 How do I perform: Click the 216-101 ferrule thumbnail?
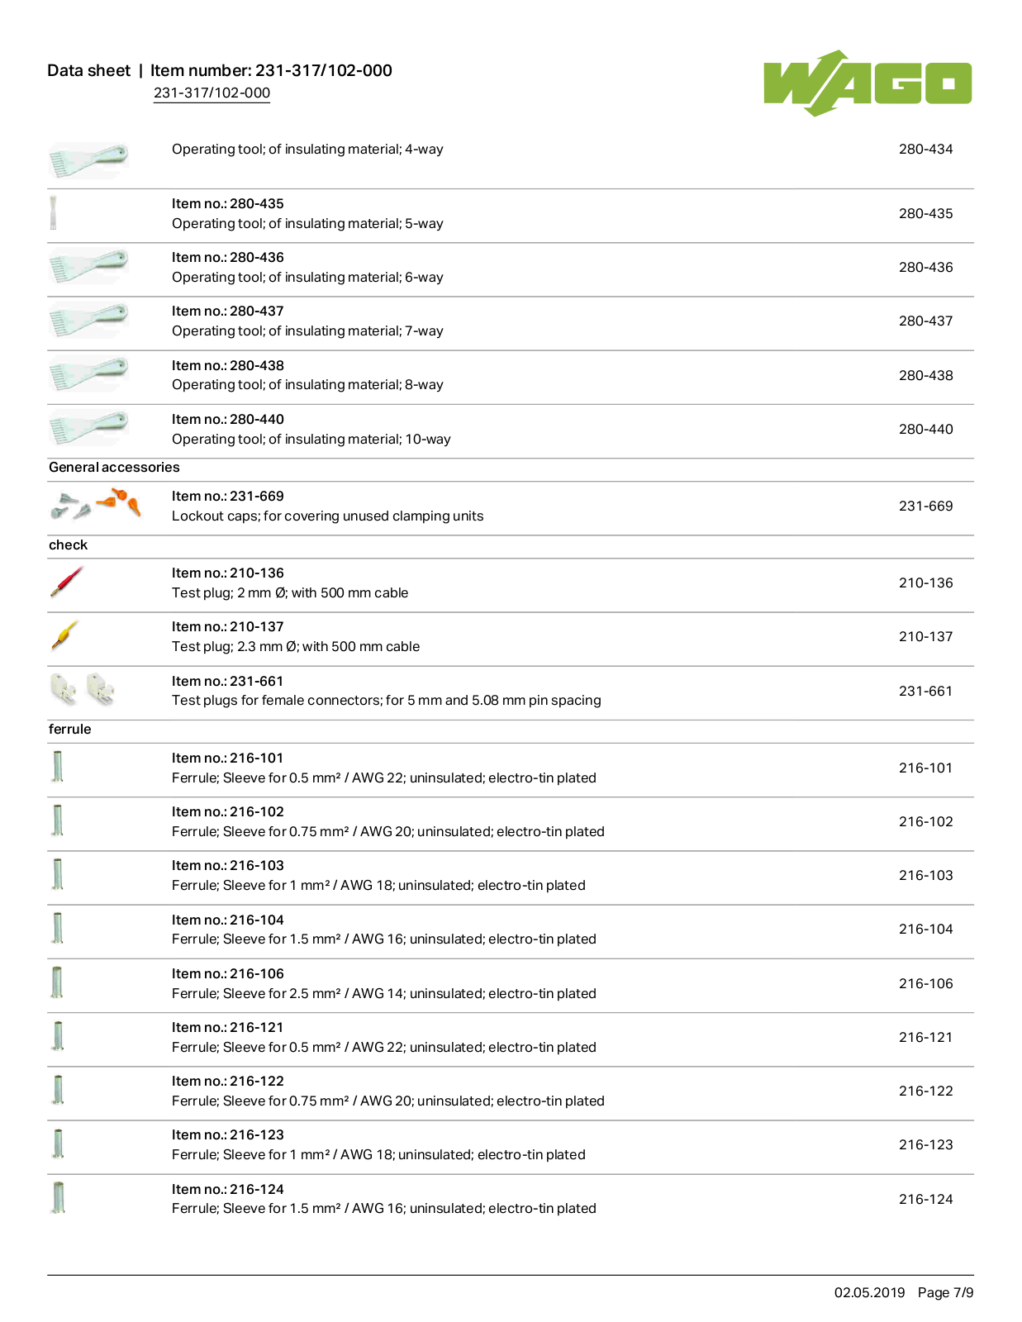[x=57, y=766]
